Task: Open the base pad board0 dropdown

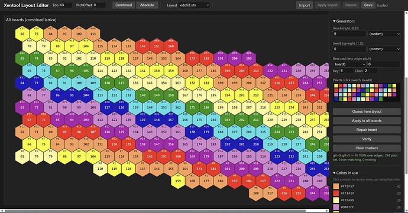Action: point(349,64)
